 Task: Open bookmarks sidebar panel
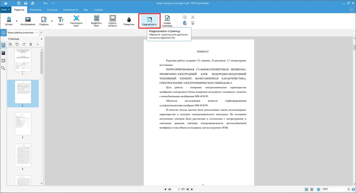3,53
